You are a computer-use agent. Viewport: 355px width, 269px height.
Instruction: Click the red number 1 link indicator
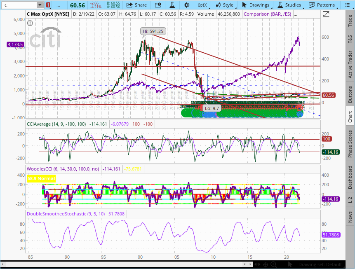point(49,5)
